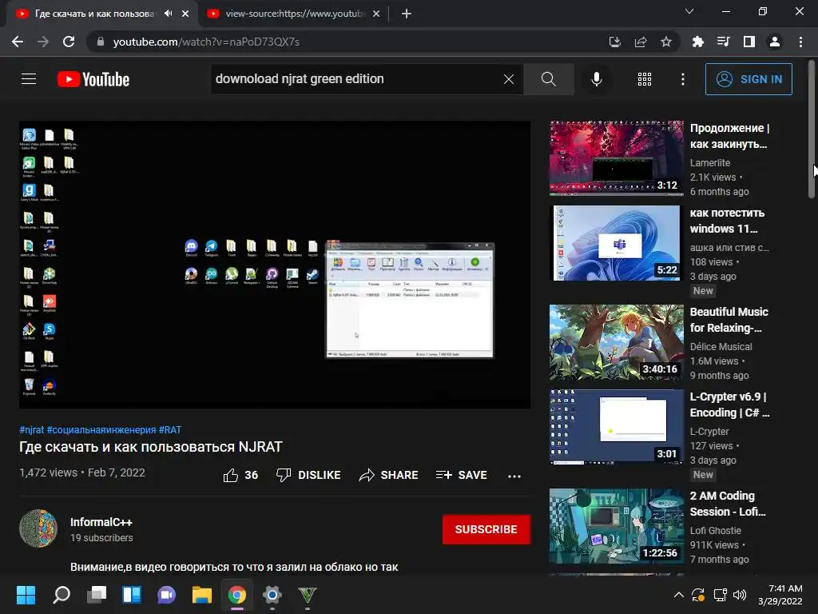The width and height of the screenshot is (818, 614).
Task: Click the search magnifier button
Action: point(548,79)
